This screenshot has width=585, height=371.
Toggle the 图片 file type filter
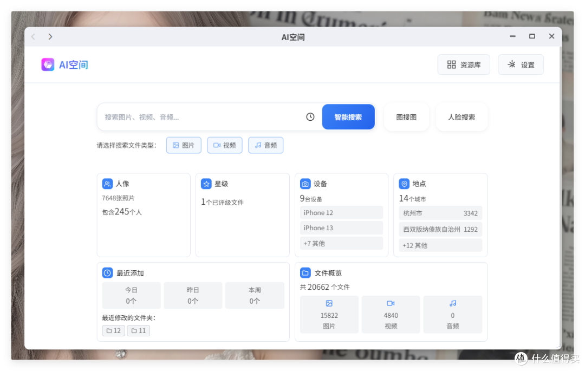[184, 145]
